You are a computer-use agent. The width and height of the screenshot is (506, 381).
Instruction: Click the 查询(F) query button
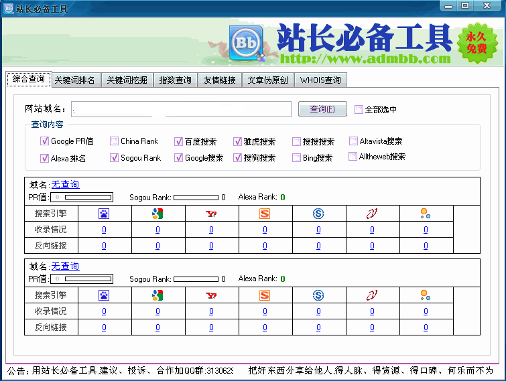click(x=322, y=109)
